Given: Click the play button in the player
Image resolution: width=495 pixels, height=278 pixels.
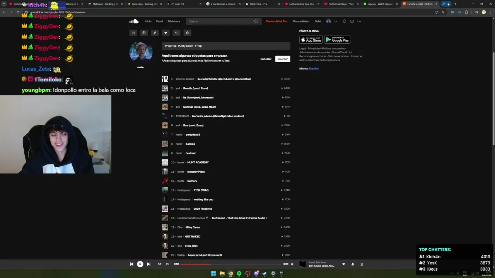Looking at the screenshot, I should click(140, 264).
